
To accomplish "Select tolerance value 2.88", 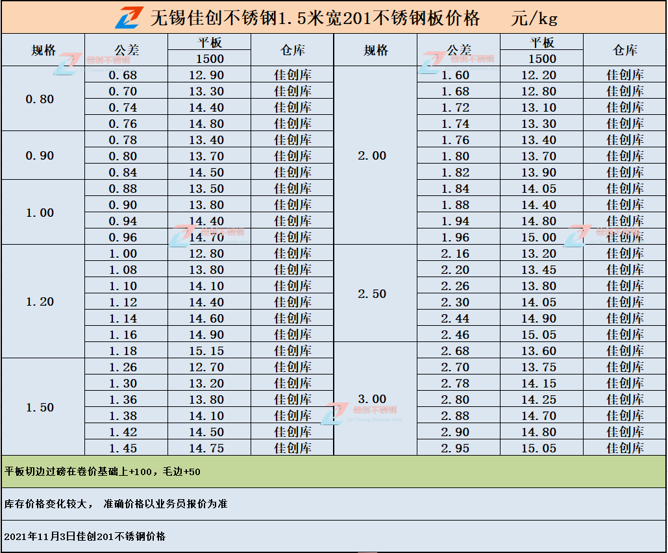I will pos(455,416).
